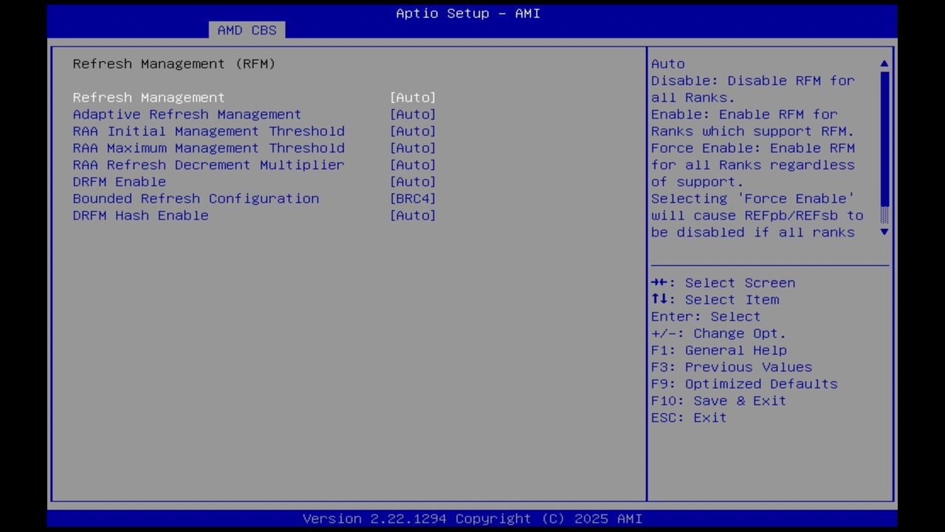The height and width of the screenshot is (532, 945).
Task: Highlight the Adaptive Refresh Management row
Action: 186,114
